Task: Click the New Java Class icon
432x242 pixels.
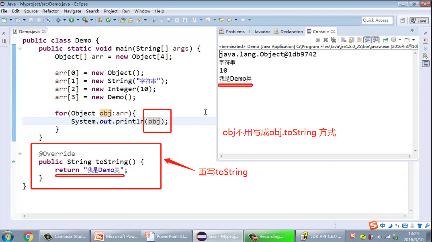Action: 108,20
